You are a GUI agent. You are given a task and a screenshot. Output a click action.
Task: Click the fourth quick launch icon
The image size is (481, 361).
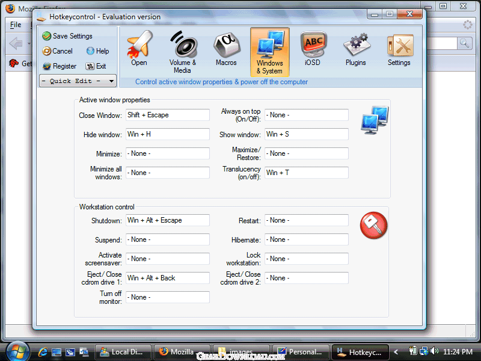[x=84, y=352]
